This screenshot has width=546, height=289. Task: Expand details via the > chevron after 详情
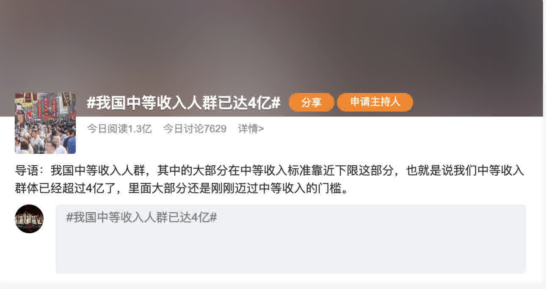[x=262, y=129]
